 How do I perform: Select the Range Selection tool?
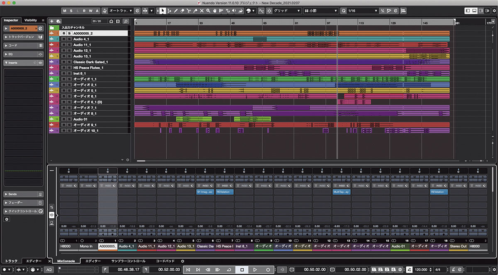(x=169, y=10)
